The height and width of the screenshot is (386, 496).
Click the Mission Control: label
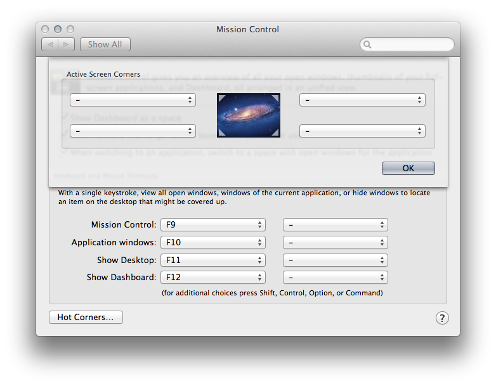(124, 224)
